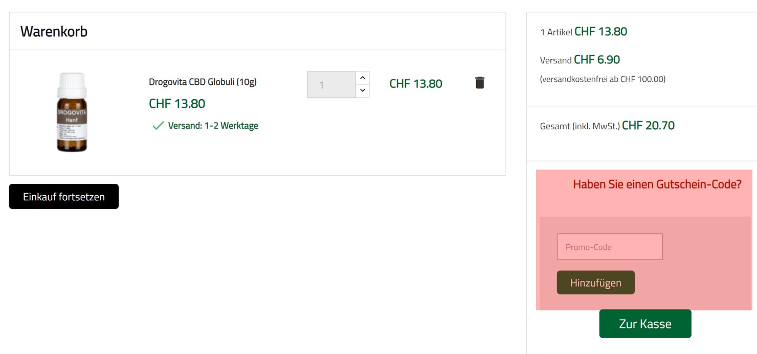Click the green shipping checkmark icon

coord(158,126)
